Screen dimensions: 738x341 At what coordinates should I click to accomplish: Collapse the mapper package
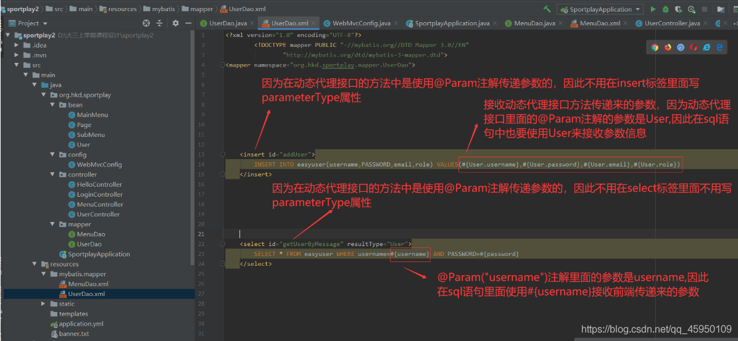[52, 224]
